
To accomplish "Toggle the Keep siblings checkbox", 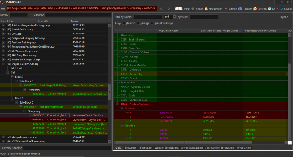I will click(x=138, y=23).
